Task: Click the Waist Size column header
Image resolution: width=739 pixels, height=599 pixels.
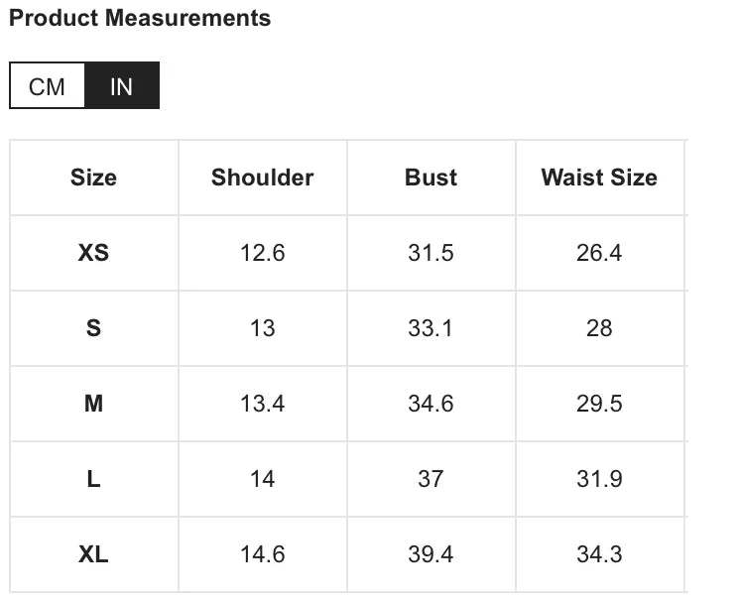Action: [599, 178]
